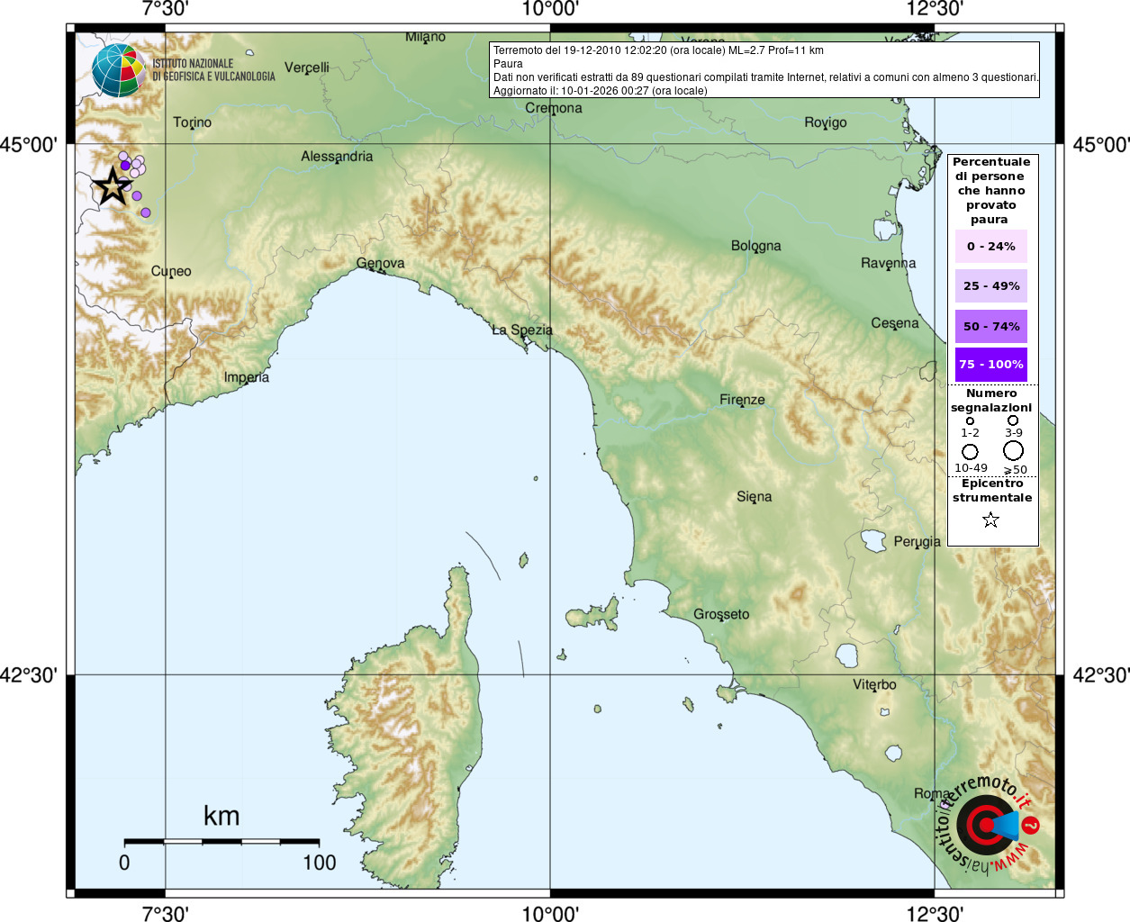Image resolution: width=1130 pixels, height=922 pixels.
Task: Click the 'Numero segnalazioni' legend heading
Action: pos(991,401)
